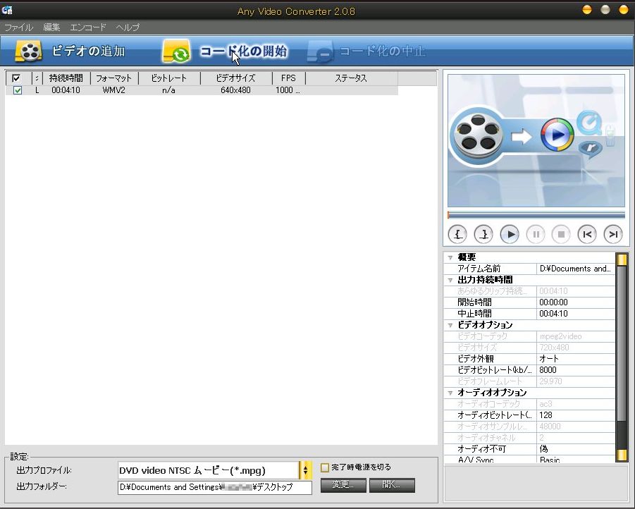Select the WMV2 format cell
This screenshot has width=635, height=509.
[113, 90]
